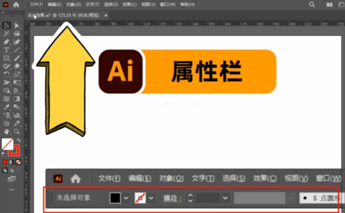The image size is (345, 213).
Task: Choose the Paintbrush tool
Action: [17, 58]
